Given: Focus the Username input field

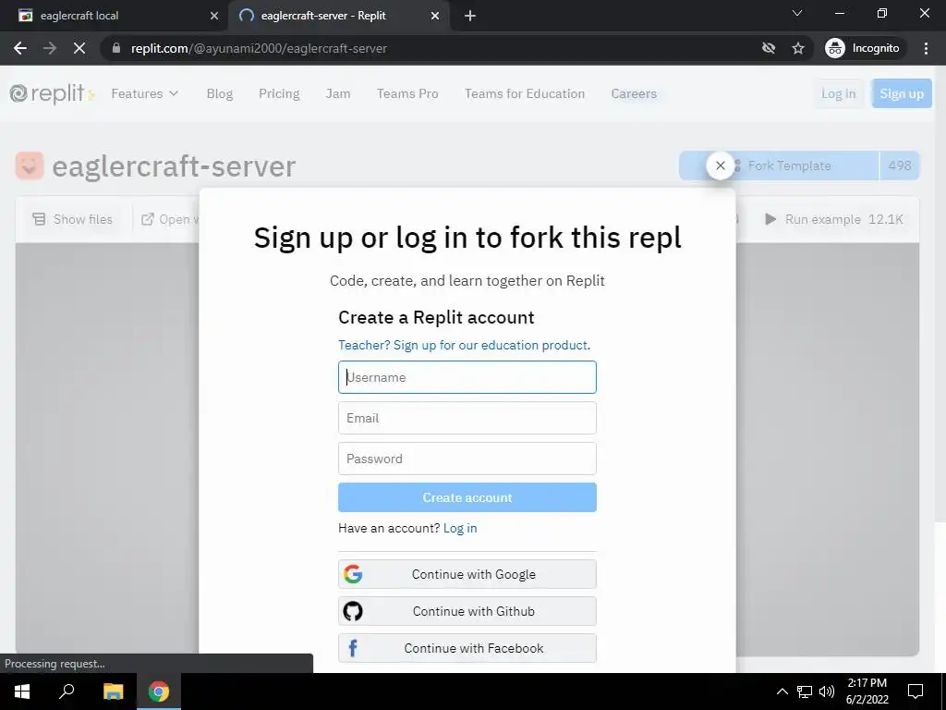Looking at the screenshot, I should 467,377.
